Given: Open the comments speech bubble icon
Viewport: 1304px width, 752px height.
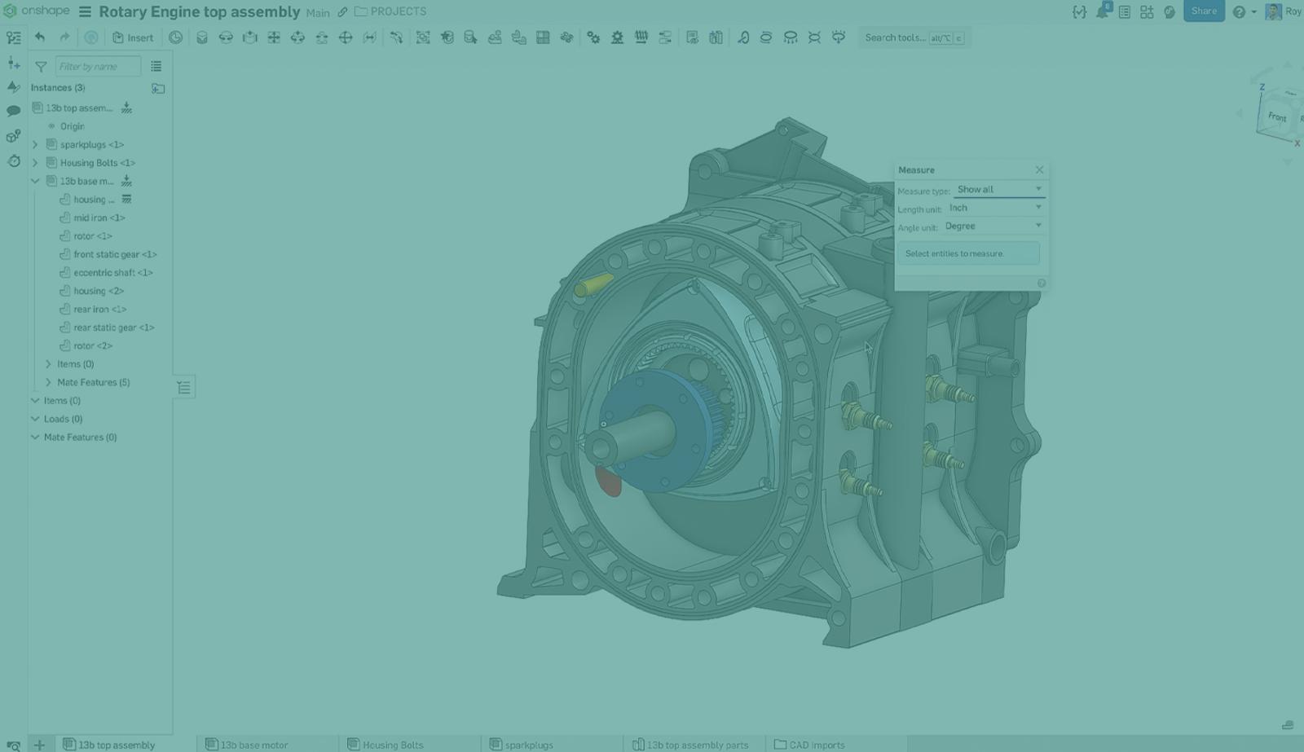Looking at the screenshot, I should click(x=13, y=111).
